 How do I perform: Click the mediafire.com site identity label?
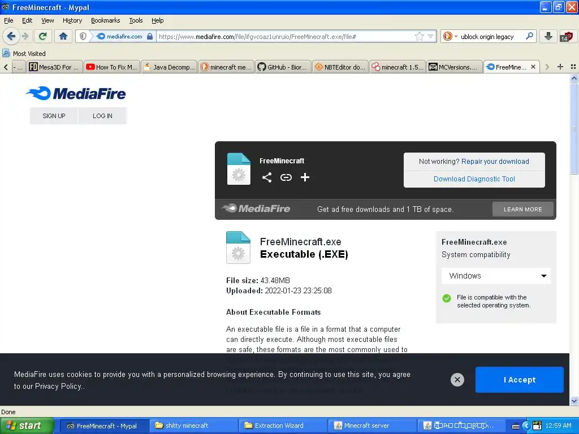point(124,37)
